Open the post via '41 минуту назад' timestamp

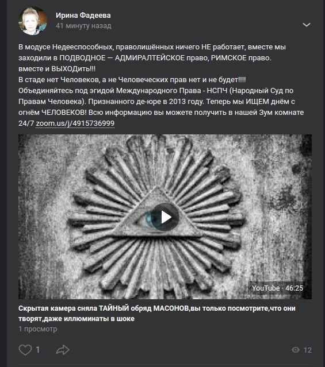pos(83,26)
